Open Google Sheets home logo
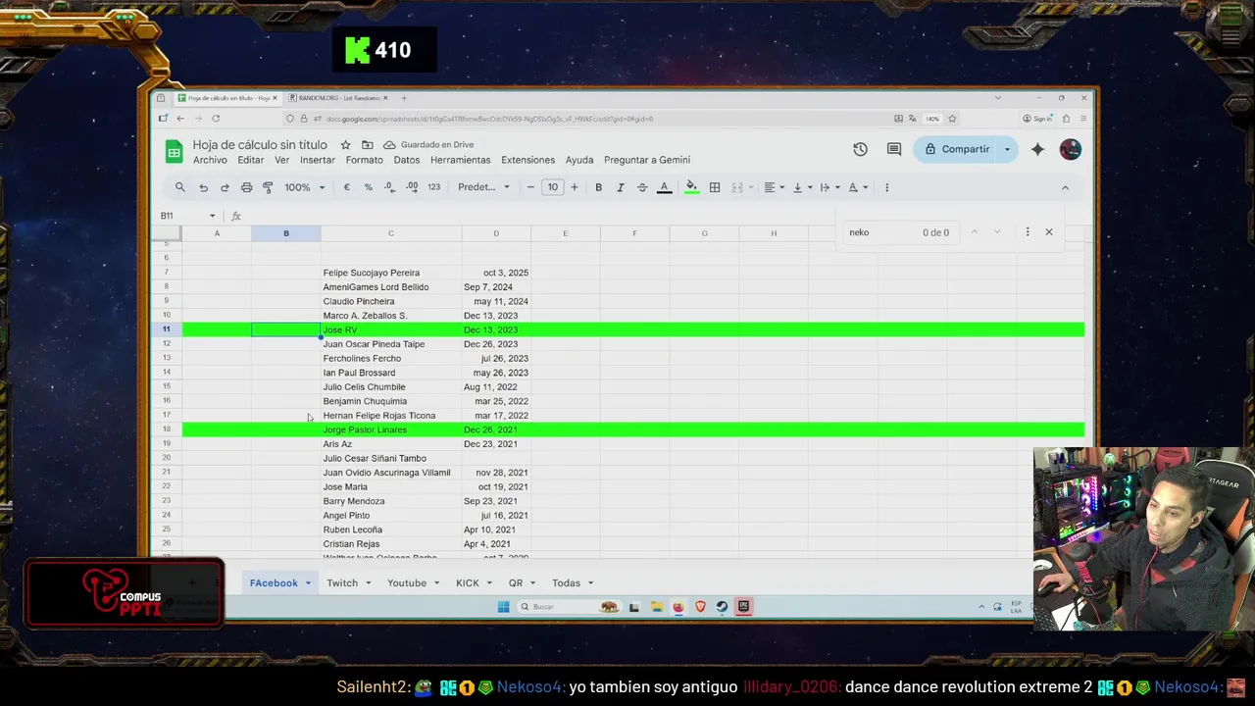Viewport: 1255px width, 706px height. click(x=174, y=151)
